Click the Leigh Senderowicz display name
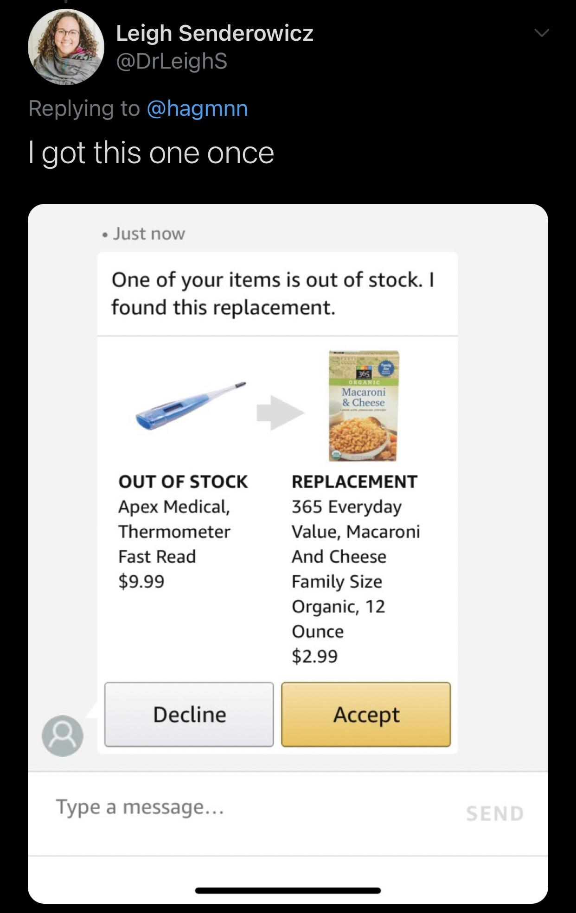Image resolution: width=576 pixels, height=913 pixels. [x=214, y=33]
